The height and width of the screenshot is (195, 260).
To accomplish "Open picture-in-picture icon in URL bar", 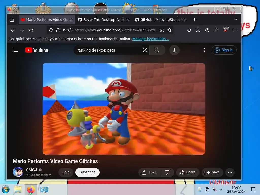I will point(162,30).
